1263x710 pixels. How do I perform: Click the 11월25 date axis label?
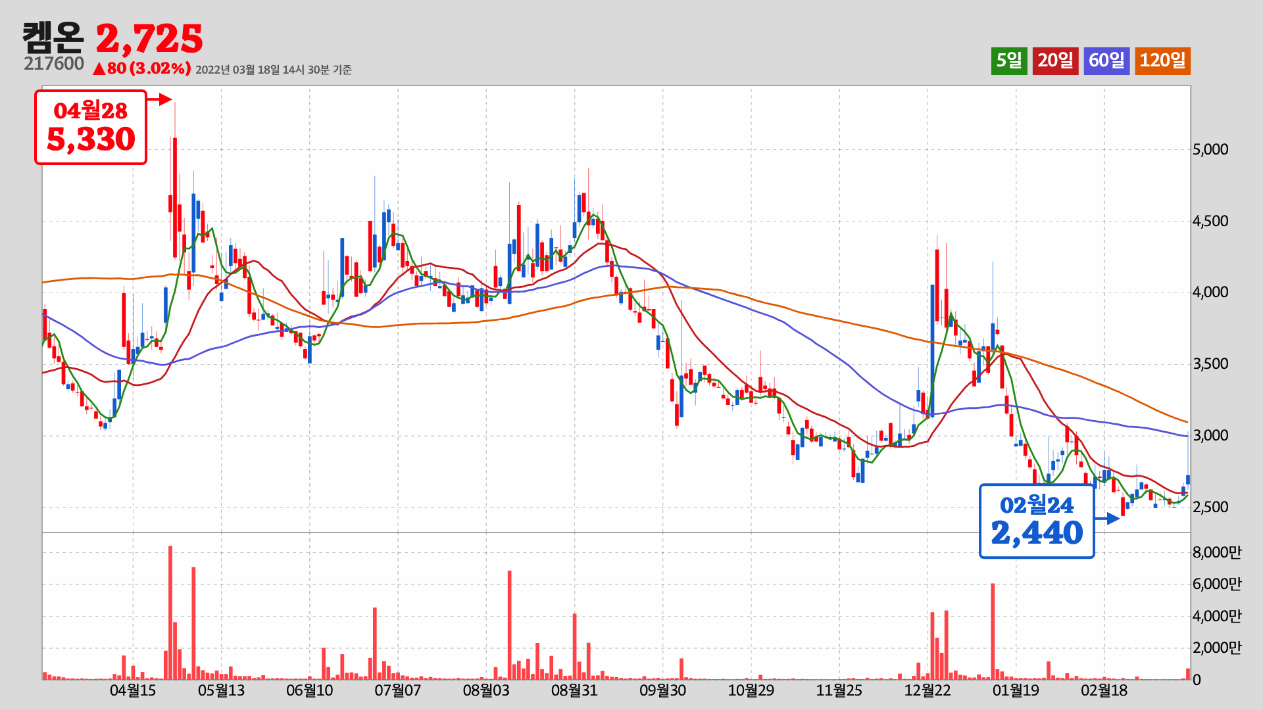tap(839, 691)
